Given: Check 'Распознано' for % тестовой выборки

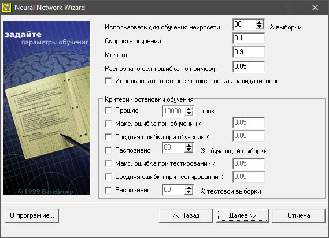Looking at the screenshot, I should (108, 190).
